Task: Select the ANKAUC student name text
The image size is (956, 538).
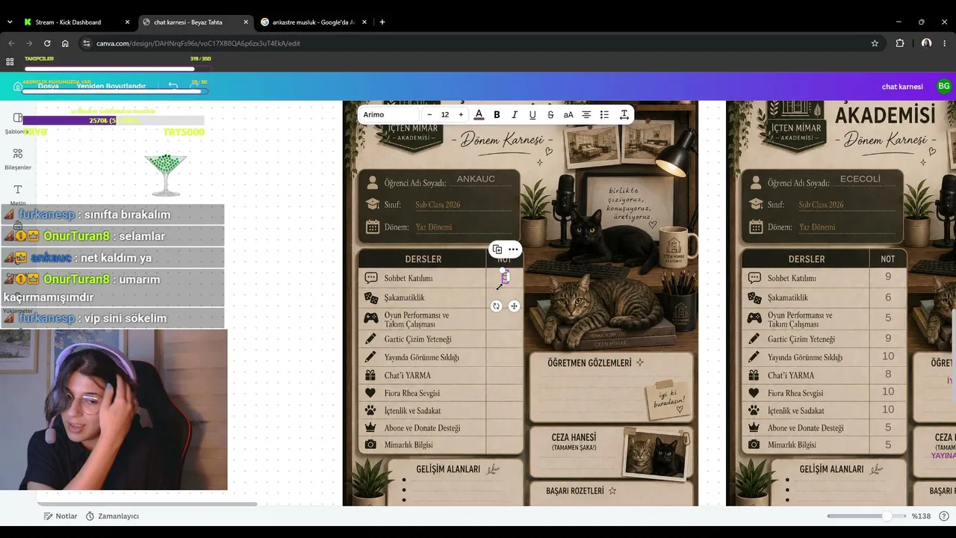Action: coord(476,179)
